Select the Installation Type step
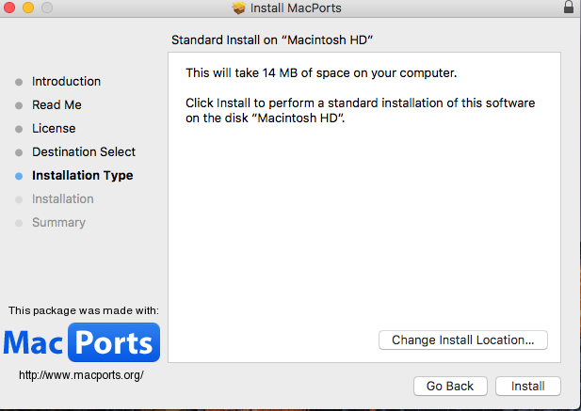Screen dimensions: 581x411 (x=83, y=175)
